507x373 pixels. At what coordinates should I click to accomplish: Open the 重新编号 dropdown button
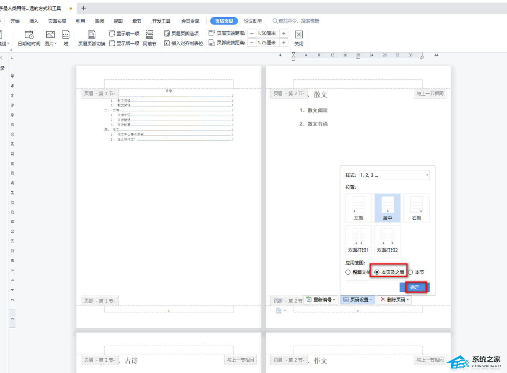[x=321, y=300]
